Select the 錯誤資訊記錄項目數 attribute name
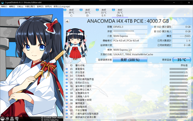 [x=86, y=117]
